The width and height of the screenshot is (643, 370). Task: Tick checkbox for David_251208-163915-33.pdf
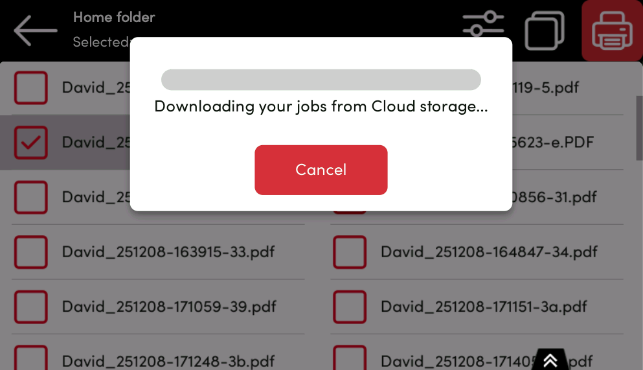click(30, 252)
